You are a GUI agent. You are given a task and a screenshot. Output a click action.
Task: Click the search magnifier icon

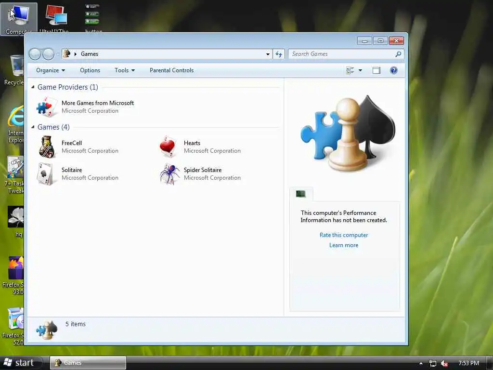tap(398, 54)
